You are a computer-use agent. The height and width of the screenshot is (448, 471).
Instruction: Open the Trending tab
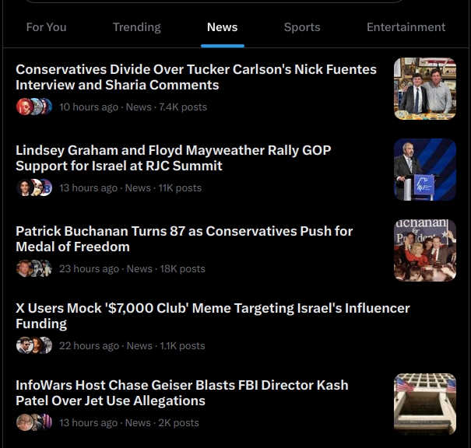(x=137, y=27)
